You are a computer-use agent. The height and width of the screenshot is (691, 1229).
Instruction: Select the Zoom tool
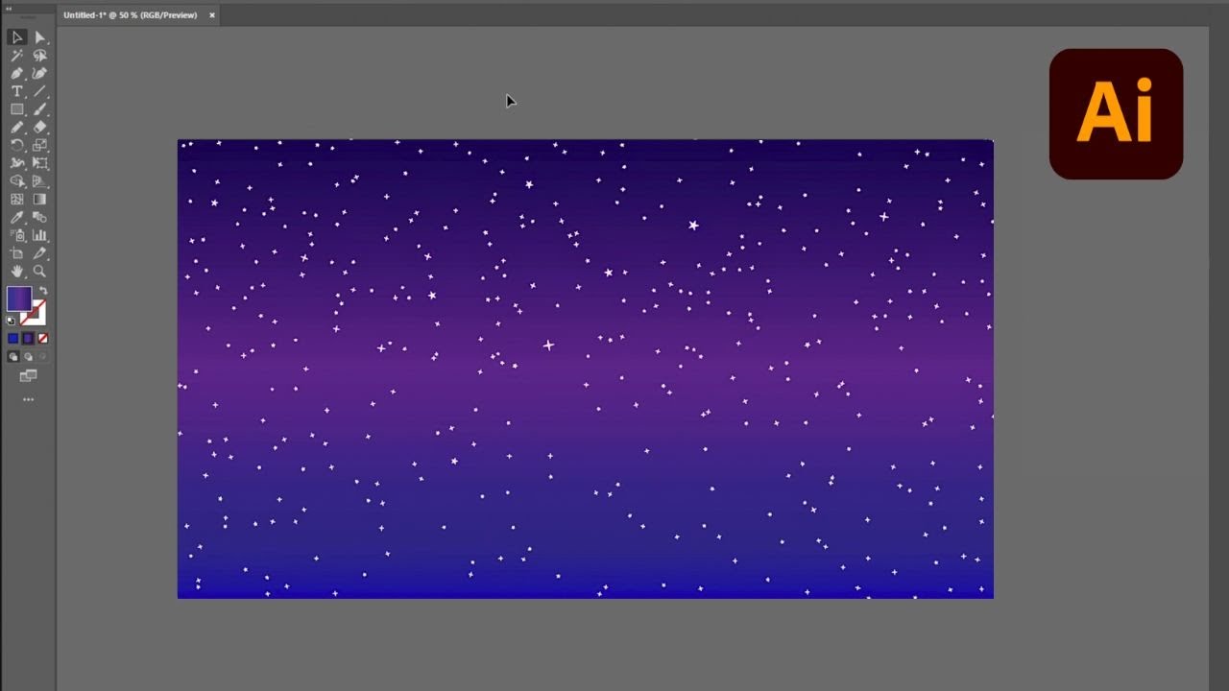(x=39, y=271)
